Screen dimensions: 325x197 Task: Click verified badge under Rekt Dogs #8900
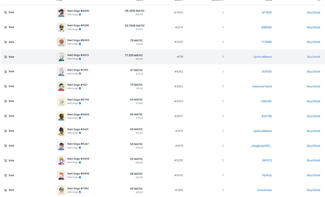(80, 15)
